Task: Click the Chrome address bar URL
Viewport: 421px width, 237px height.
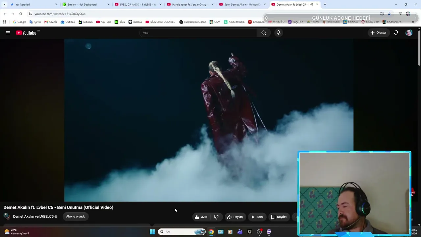Action: 60,14
